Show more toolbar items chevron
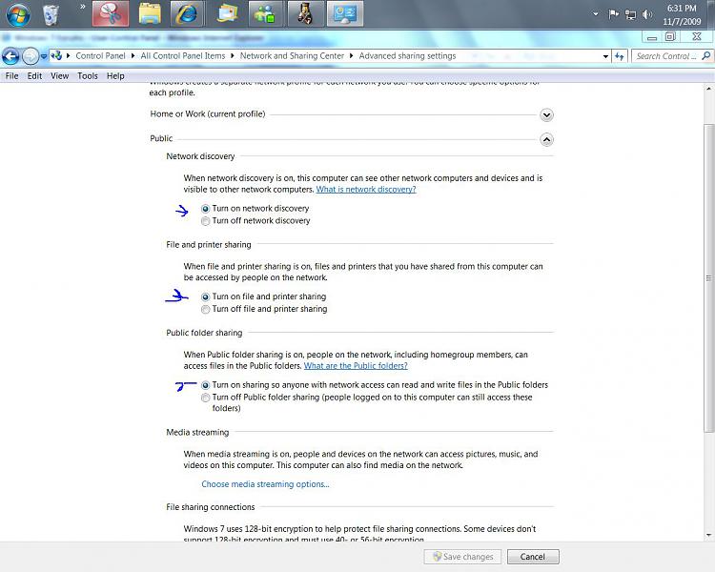The width and height of the screenshot is (715, 572). (x=83, y=7)
